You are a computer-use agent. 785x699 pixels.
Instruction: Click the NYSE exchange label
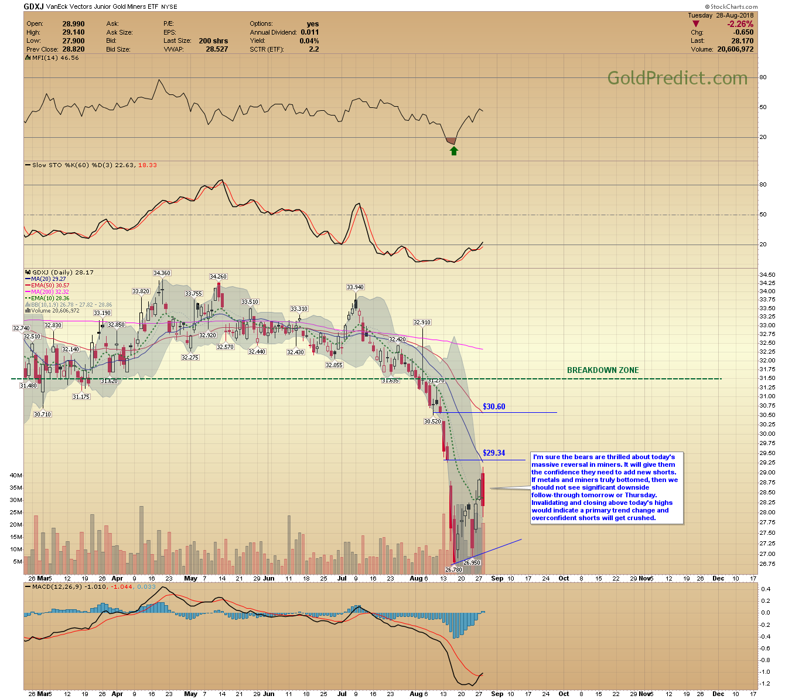click(169, 7)
